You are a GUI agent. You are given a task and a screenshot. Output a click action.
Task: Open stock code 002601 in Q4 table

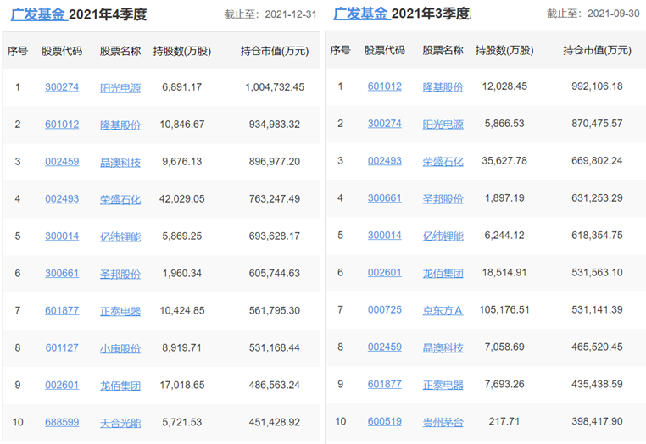[62, 385]
